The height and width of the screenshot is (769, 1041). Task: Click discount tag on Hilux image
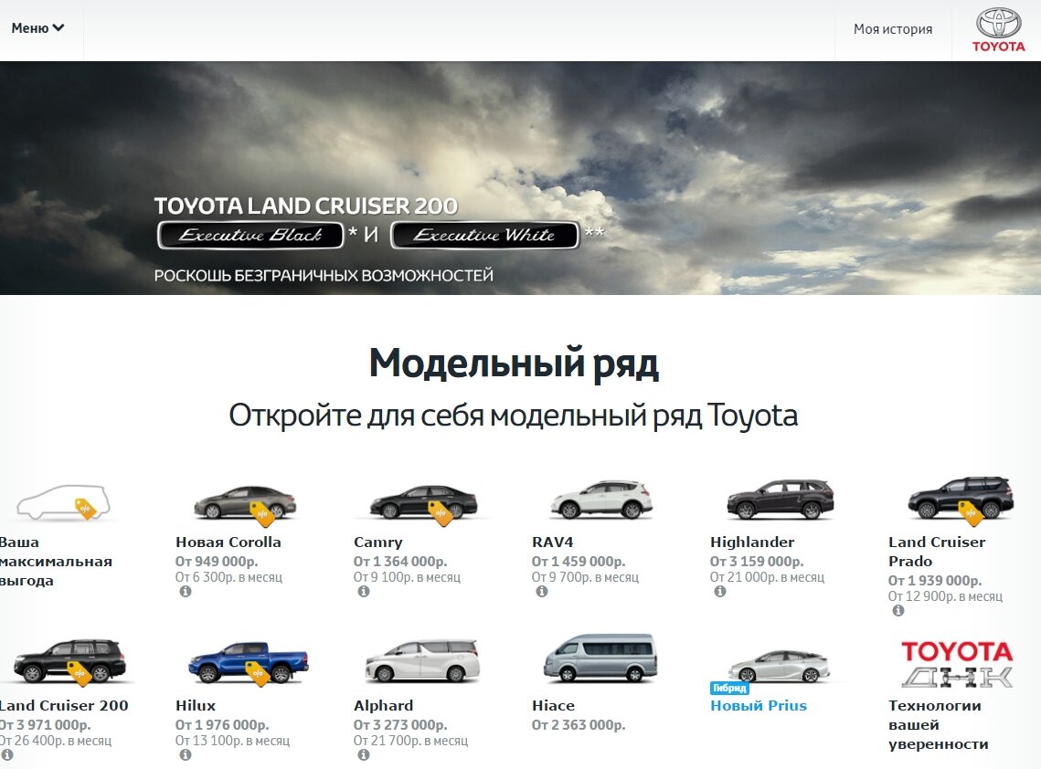(x=258, y=673)
